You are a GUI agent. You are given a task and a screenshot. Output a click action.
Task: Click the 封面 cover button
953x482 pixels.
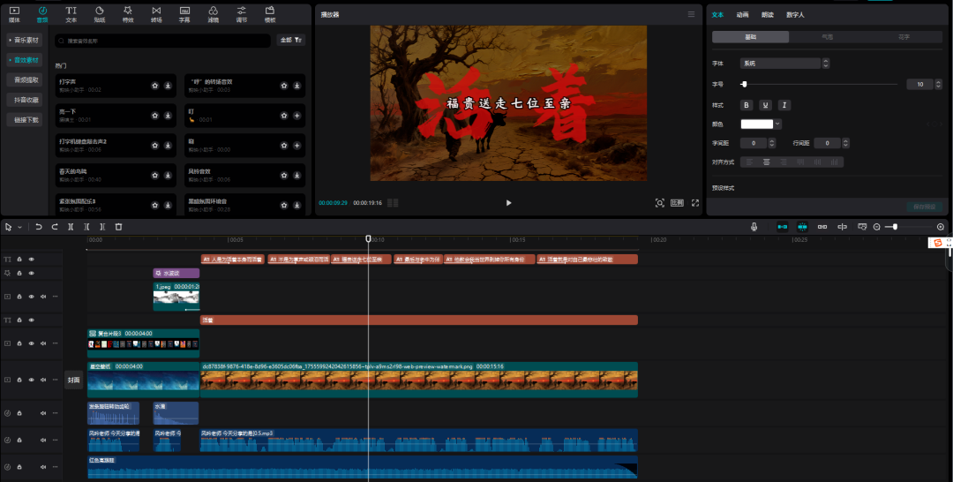click(73, 380)
